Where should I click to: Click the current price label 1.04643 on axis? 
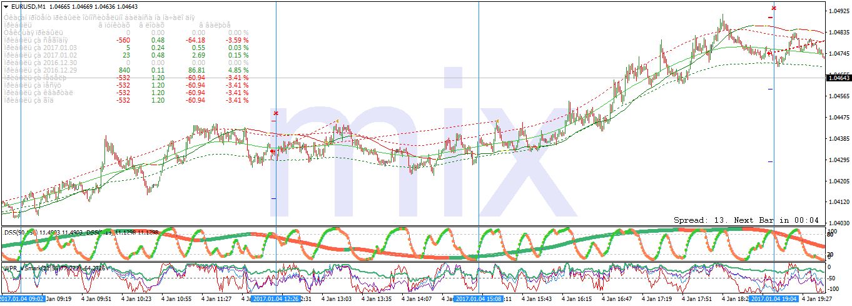838,78
